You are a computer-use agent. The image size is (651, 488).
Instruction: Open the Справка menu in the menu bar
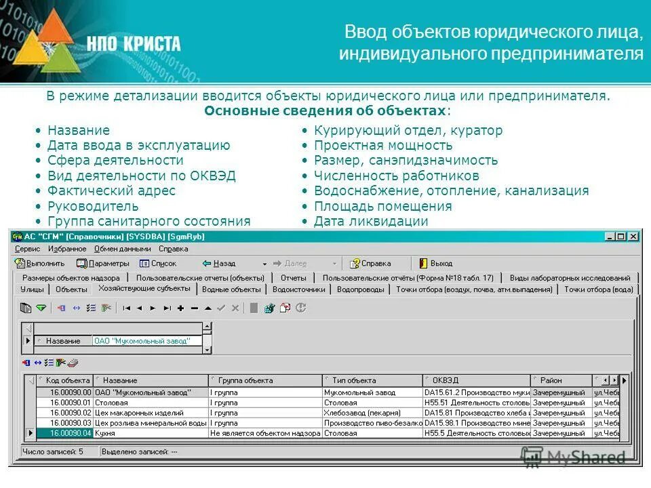[173, 249]
